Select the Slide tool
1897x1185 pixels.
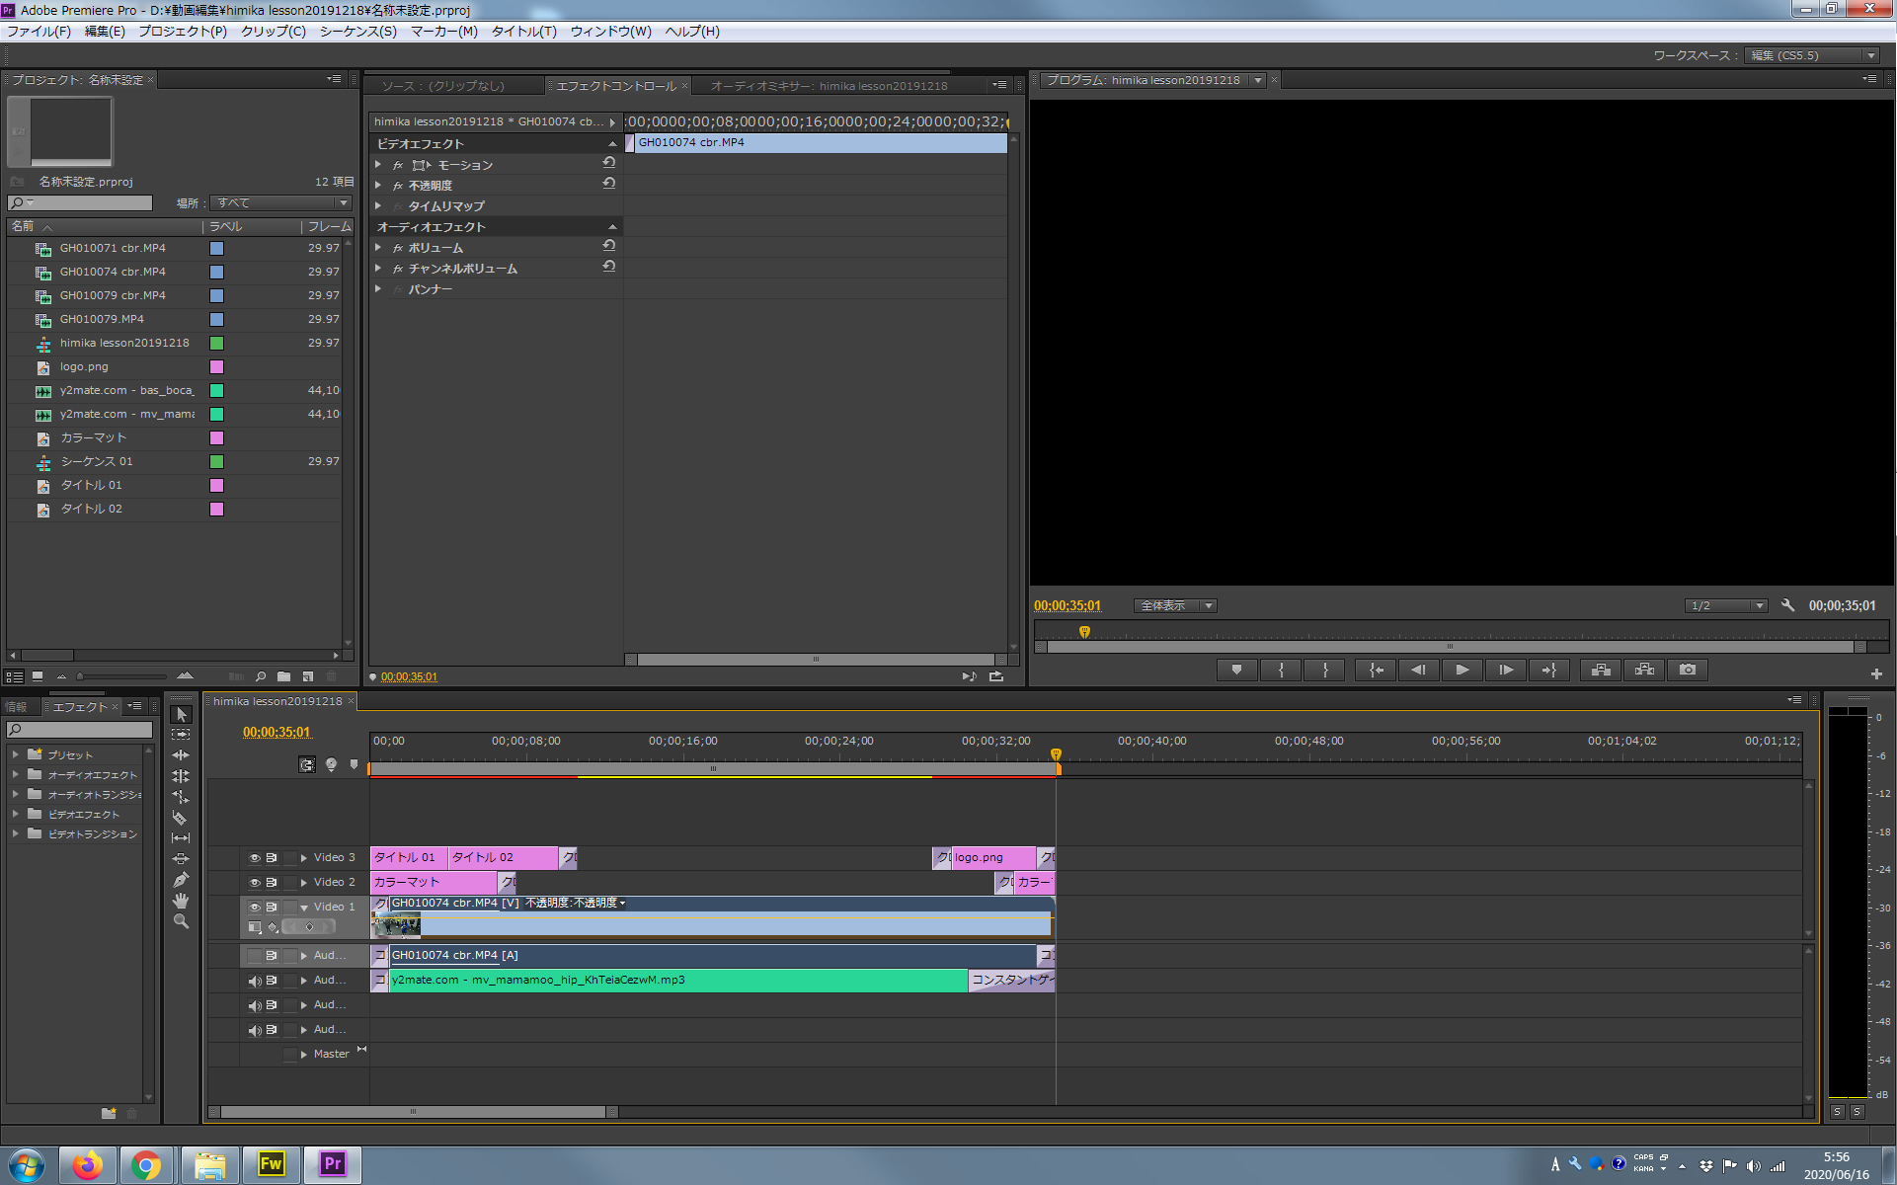(181, 859)
